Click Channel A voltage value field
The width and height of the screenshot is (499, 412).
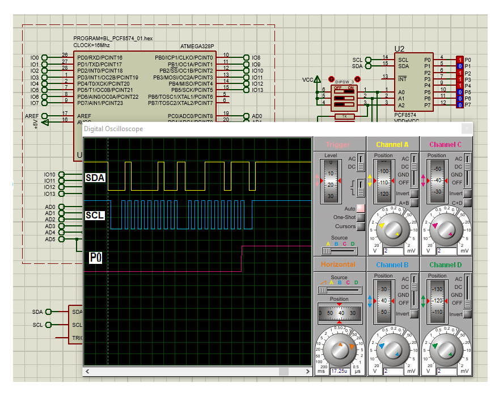(394, 251)
